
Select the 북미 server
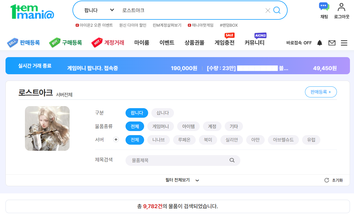[208, 140]
